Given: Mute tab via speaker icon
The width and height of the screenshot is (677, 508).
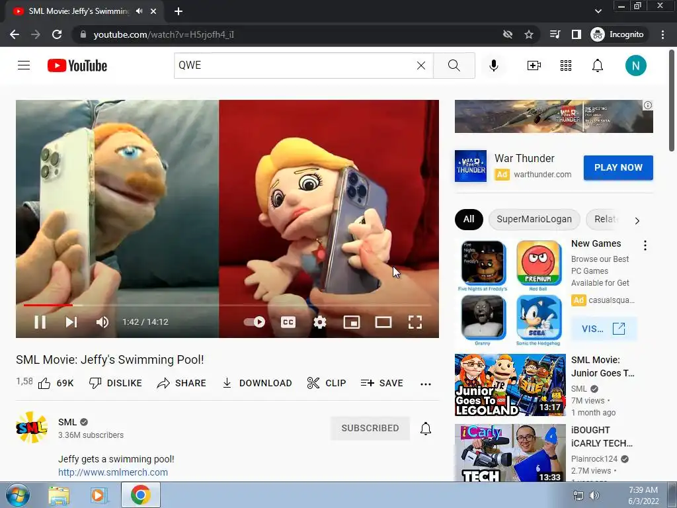Looking at the screenshot, I should point(139,11).
